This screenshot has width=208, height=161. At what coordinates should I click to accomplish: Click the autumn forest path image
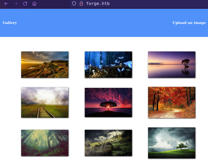tap(172, 102)
